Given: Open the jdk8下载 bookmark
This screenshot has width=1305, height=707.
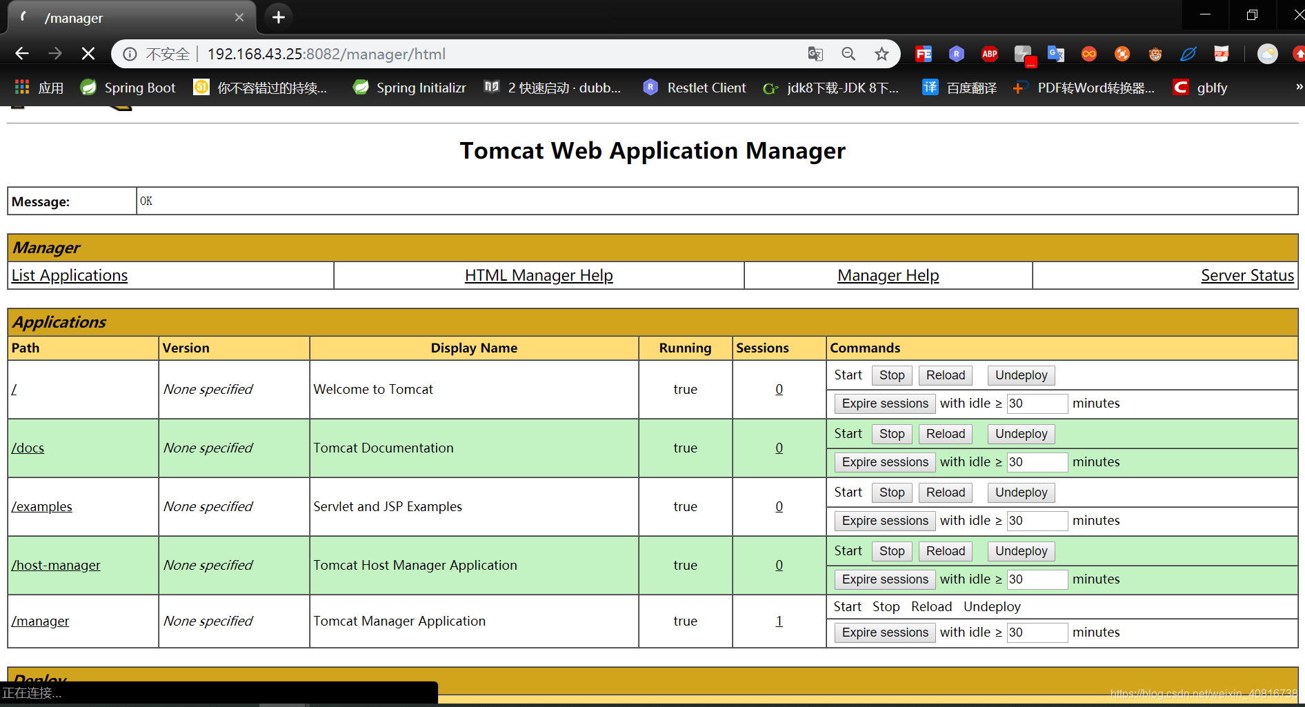Looking at the screenshot, I should [831, 88].
